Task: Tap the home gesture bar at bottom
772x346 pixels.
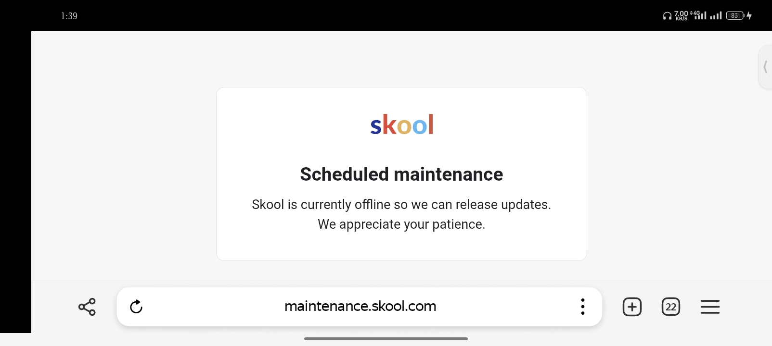Action: (x=386, y=339)
